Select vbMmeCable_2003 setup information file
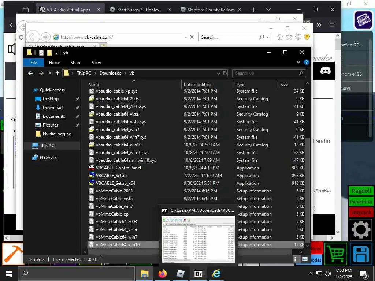This screenshot has height=281, width=375. [114, 191]
